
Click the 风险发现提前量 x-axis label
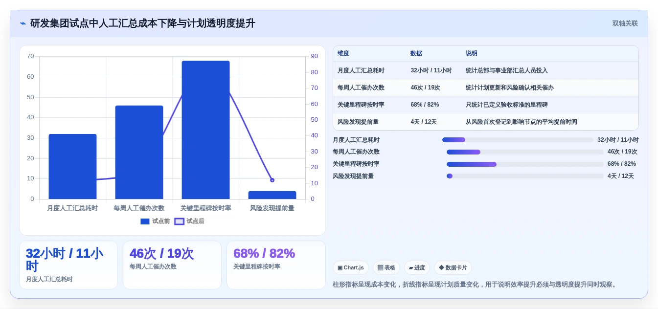click(x=272, y=208)
